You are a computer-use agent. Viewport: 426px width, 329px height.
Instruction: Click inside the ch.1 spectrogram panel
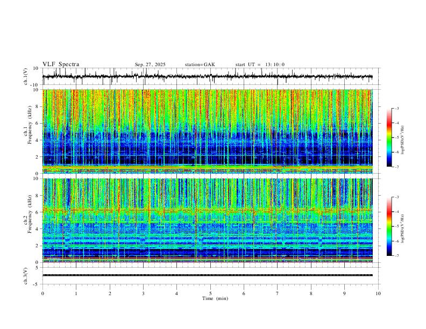click(x=207, y=131)
